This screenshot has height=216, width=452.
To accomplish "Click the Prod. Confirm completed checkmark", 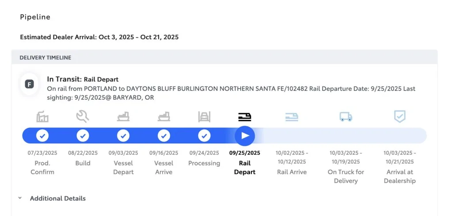I will pos(42,136).
